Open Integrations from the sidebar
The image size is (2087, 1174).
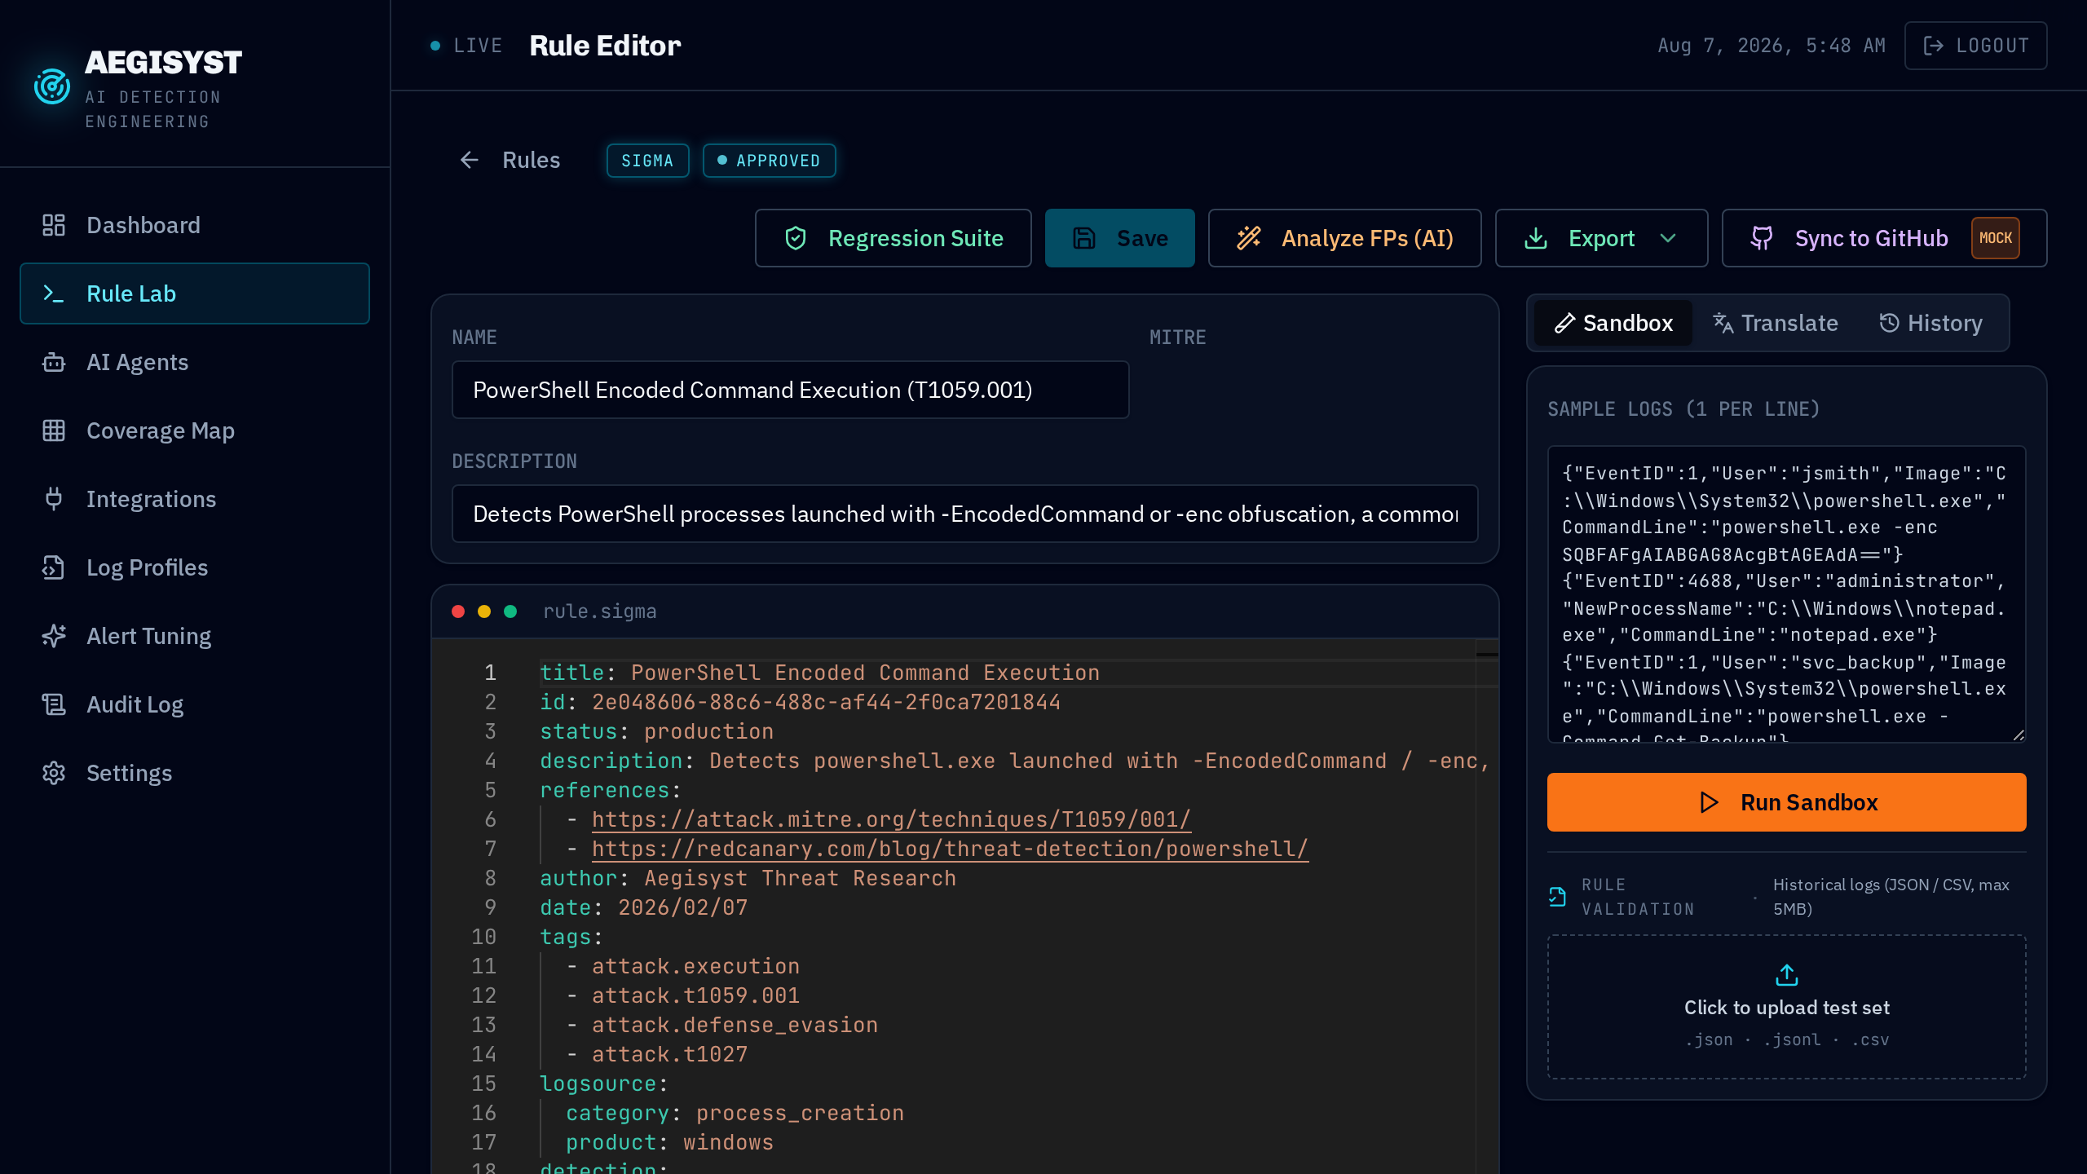pos(195,499)
